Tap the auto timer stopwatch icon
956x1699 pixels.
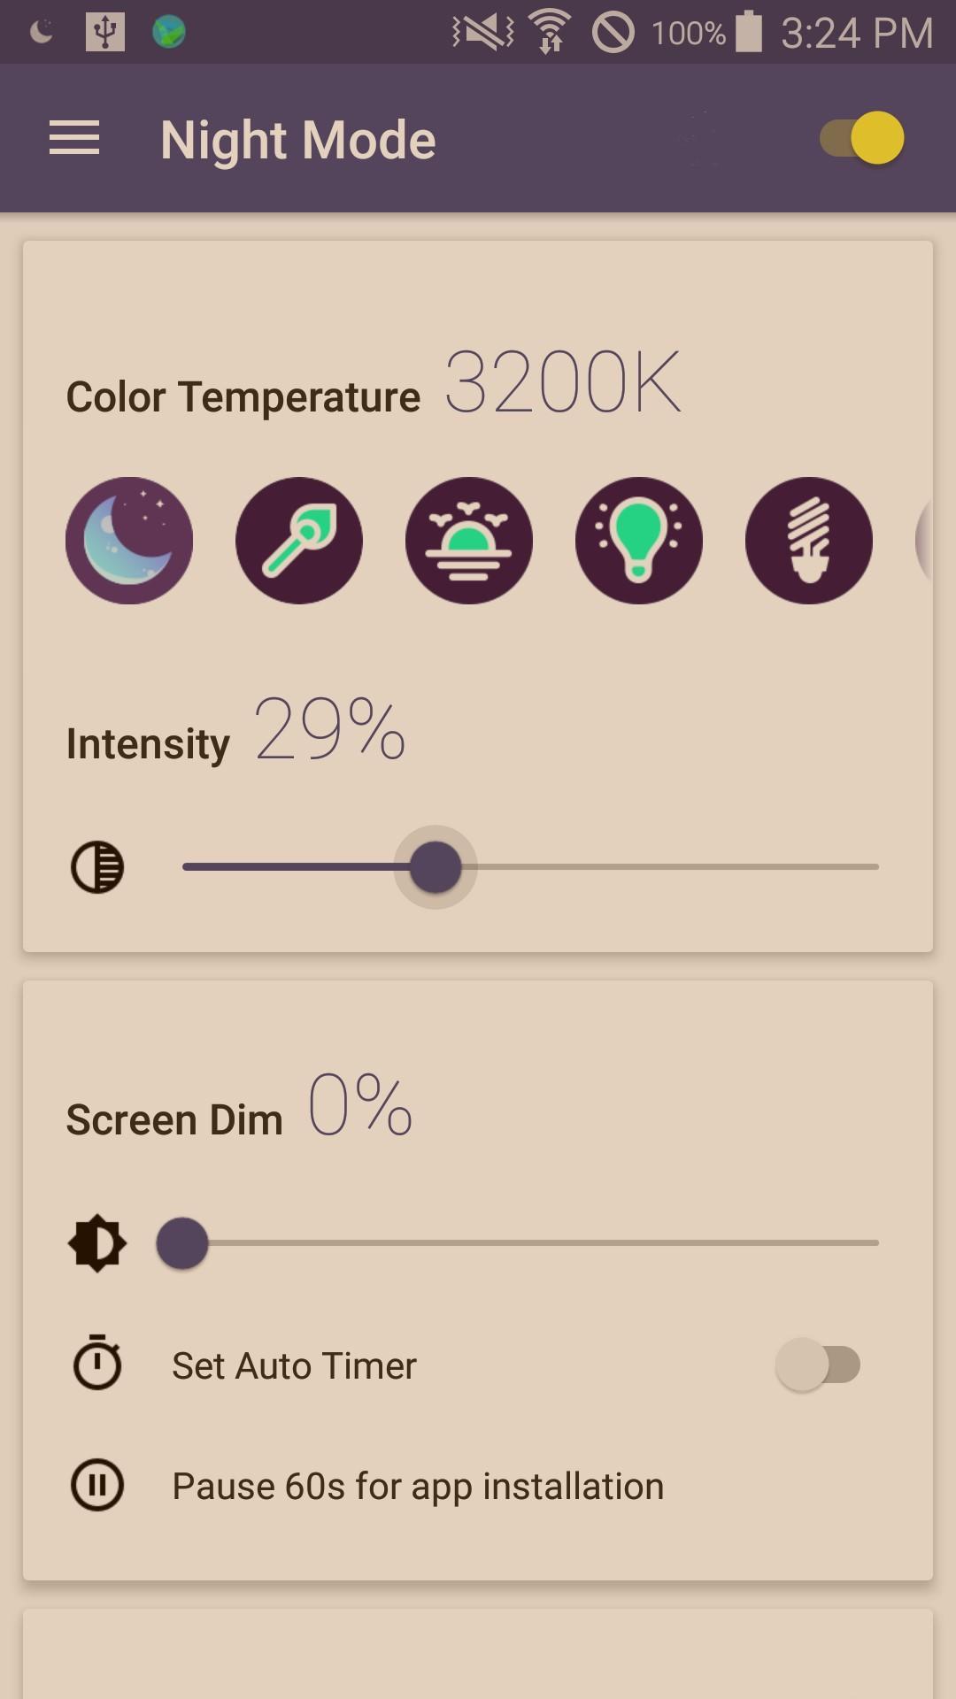pos(97,1364)
